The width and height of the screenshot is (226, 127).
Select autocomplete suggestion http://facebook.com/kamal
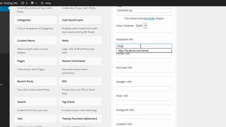click(144, 50)
